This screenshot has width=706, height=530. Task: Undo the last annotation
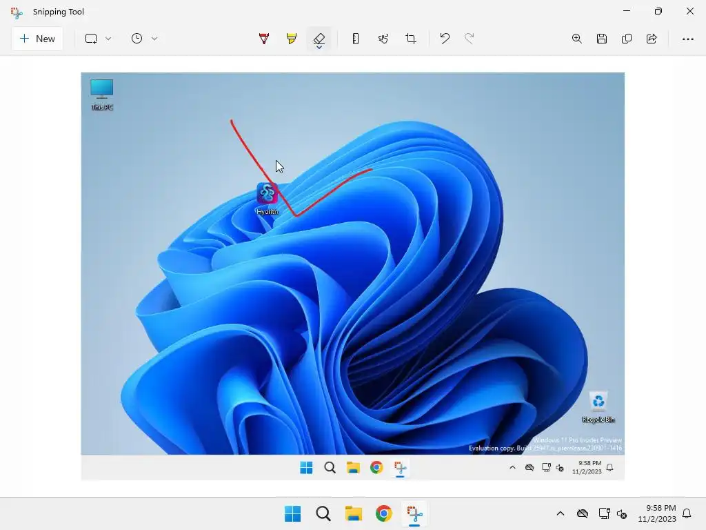445,39
